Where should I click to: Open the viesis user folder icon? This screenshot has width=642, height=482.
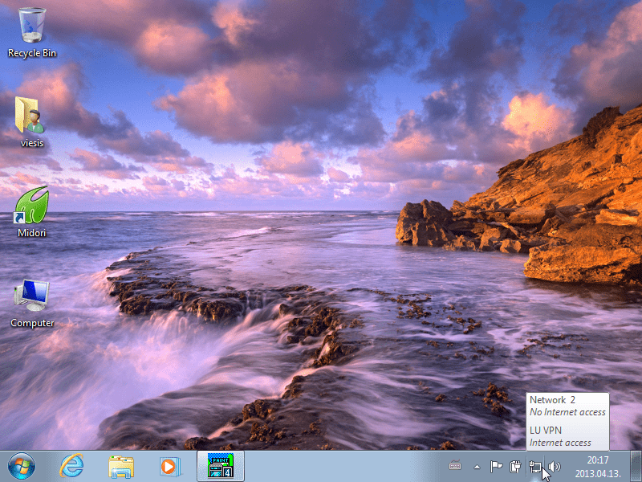[x=30, y=116]
